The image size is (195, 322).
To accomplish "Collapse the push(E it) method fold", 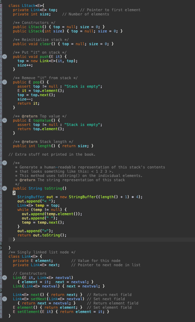I will (4, 57).
